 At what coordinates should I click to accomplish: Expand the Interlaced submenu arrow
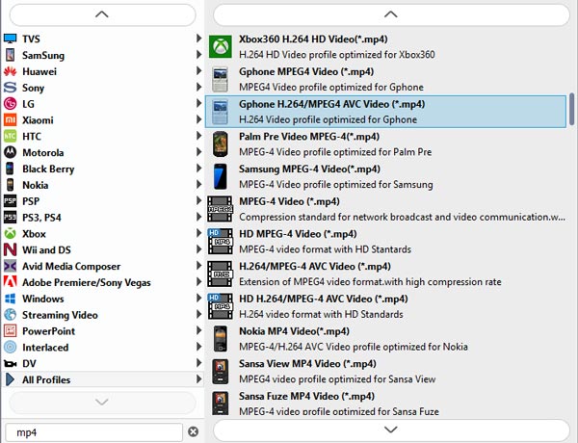[198, 347]
